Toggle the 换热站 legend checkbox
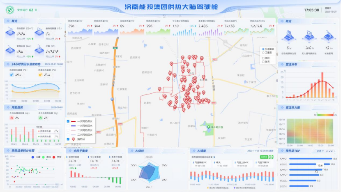 68,139
